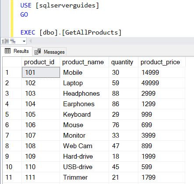The height and width of the screenshot is (184, 194).
Task: Click price cell 2999
Action: point(162,94)
